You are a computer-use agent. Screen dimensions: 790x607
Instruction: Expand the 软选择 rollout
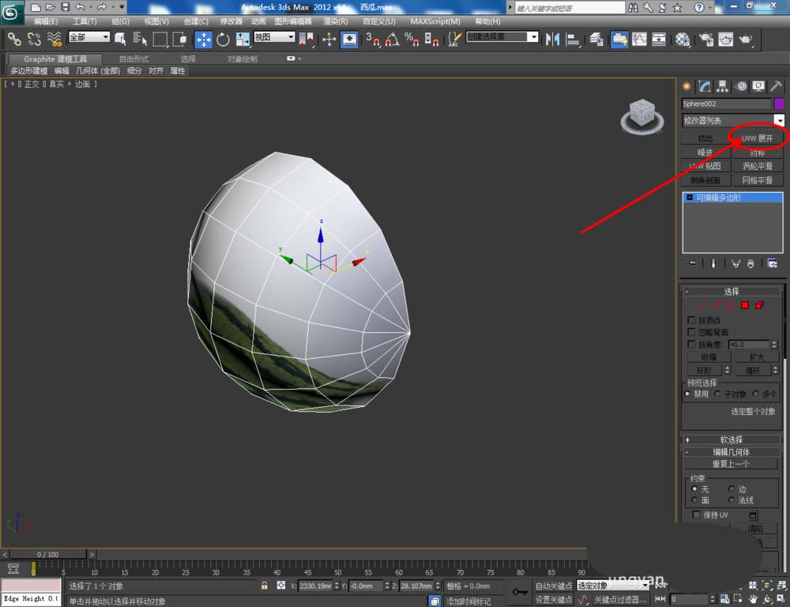click(x=732, y=439)
